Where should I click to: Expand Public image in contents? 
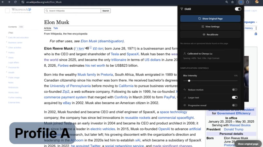tap(7, 77)
